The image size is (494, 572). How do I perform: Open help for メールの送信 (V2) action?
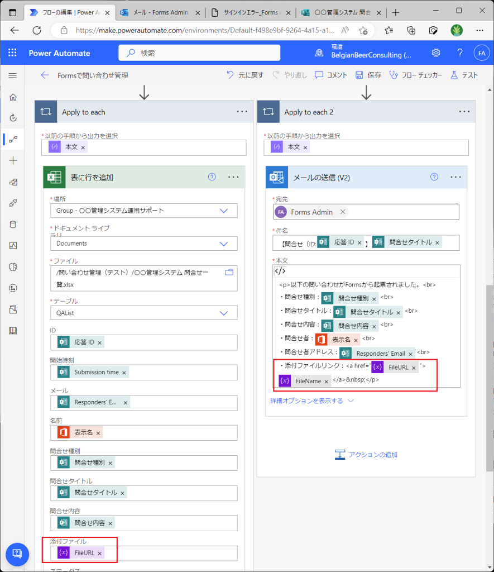(x=434, y=177)
